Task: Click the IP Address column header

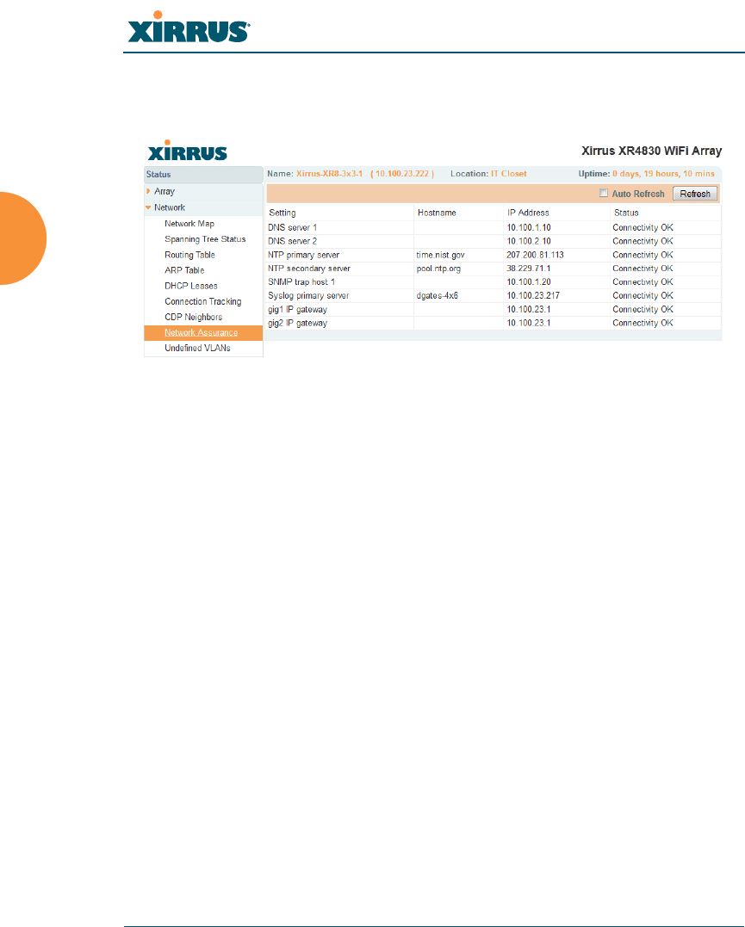Action: point(528,213)
